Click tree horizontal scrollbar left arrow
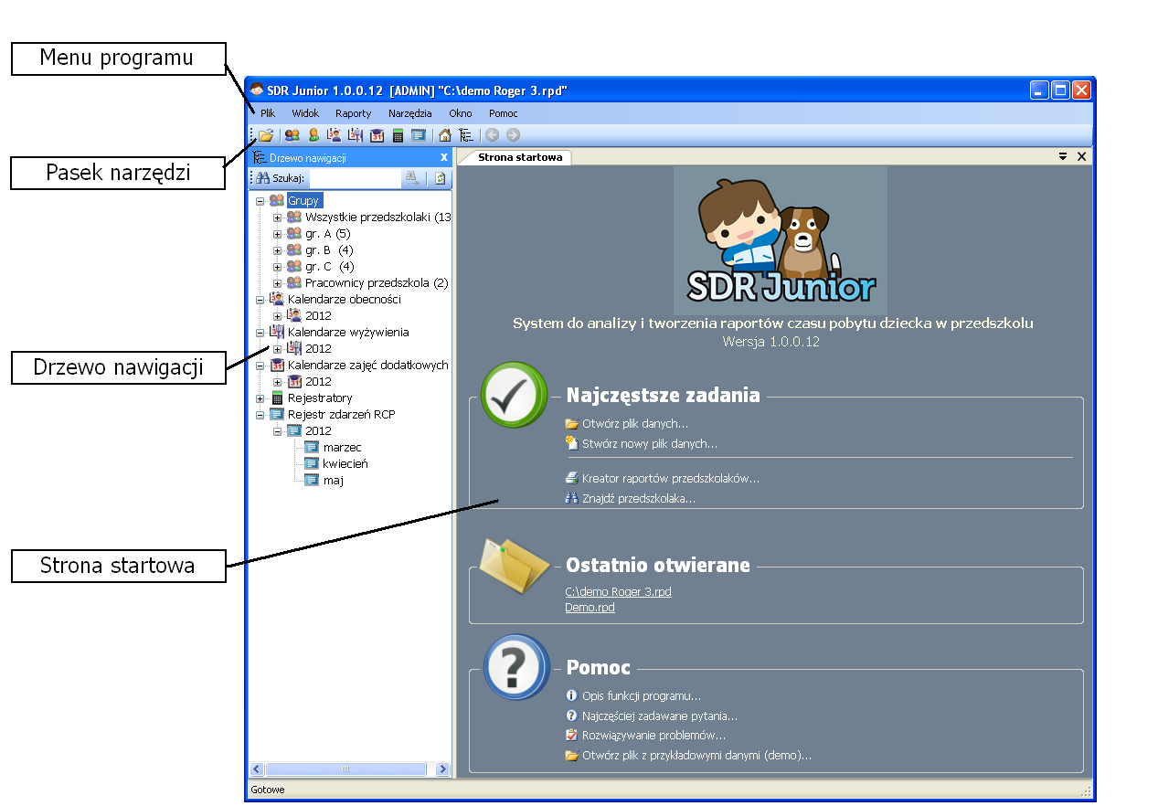This screenshot has width=1158, height=806. tap(257, 769)
